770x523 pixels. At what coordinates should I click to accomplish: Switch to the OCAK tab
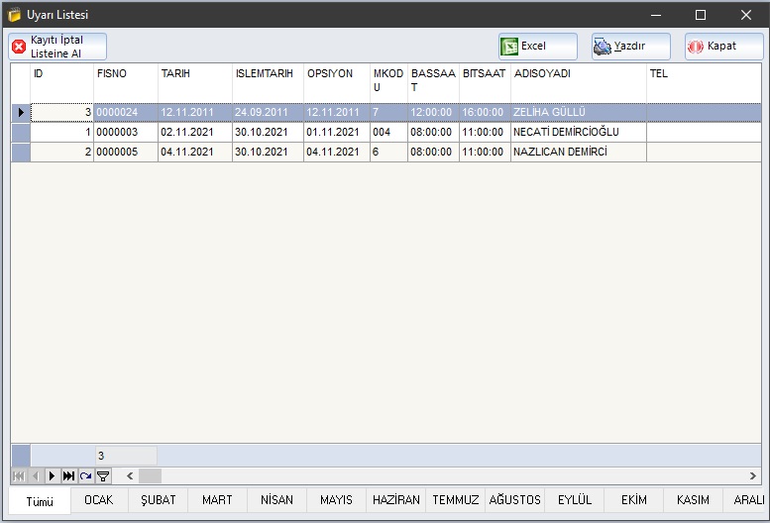click(99, 500)
